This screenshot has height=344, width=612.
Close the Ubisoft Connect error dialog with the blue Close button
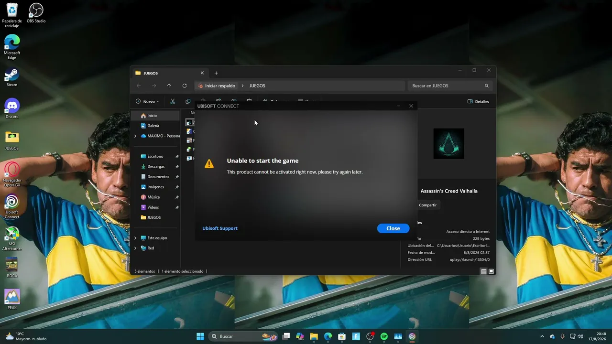tap(393, 228)
